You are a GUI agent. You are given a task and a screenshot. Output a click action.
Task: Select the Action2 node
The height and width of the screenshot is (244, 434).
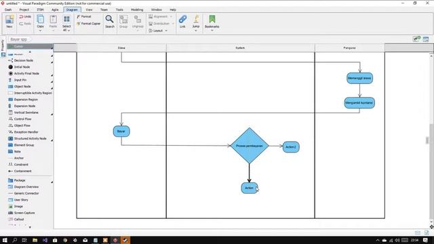pyautogui.click(x=291, y=147)
